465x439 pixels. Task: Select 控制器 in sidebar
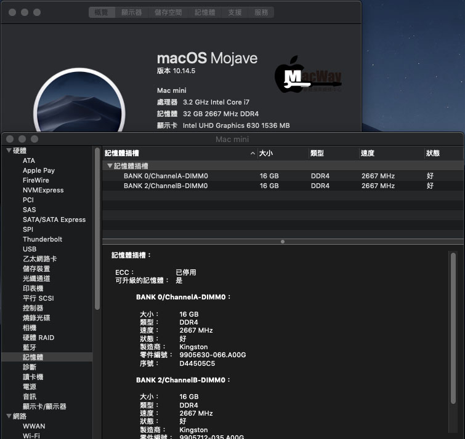click(33, 308)
